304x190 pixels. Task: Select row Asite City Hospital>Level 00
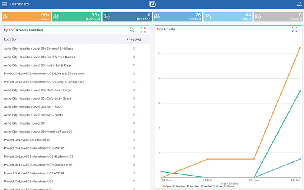tap(76, 123)
